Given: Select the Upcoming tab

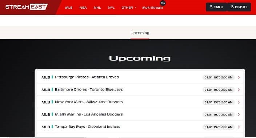Looking at the screenshot, I should tap(140, 33).
